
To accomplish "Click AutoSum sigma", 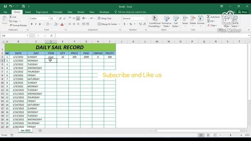I will (213, 17).
